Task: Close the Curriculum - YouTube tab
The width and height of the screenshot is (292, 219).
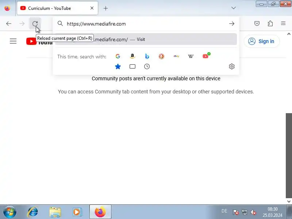Action: [92, 8]
